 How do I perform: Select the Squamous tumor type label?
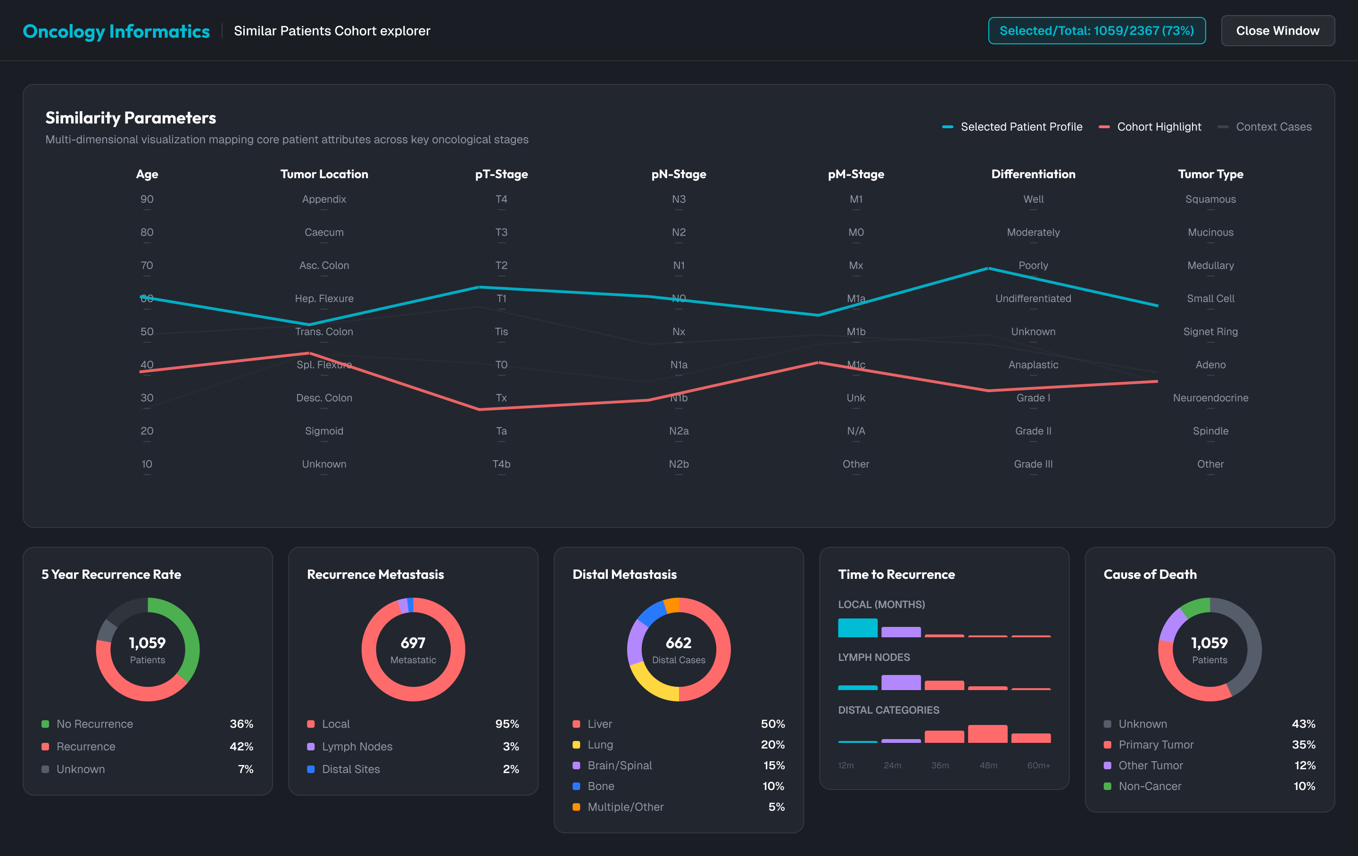tap(1211, 199)
